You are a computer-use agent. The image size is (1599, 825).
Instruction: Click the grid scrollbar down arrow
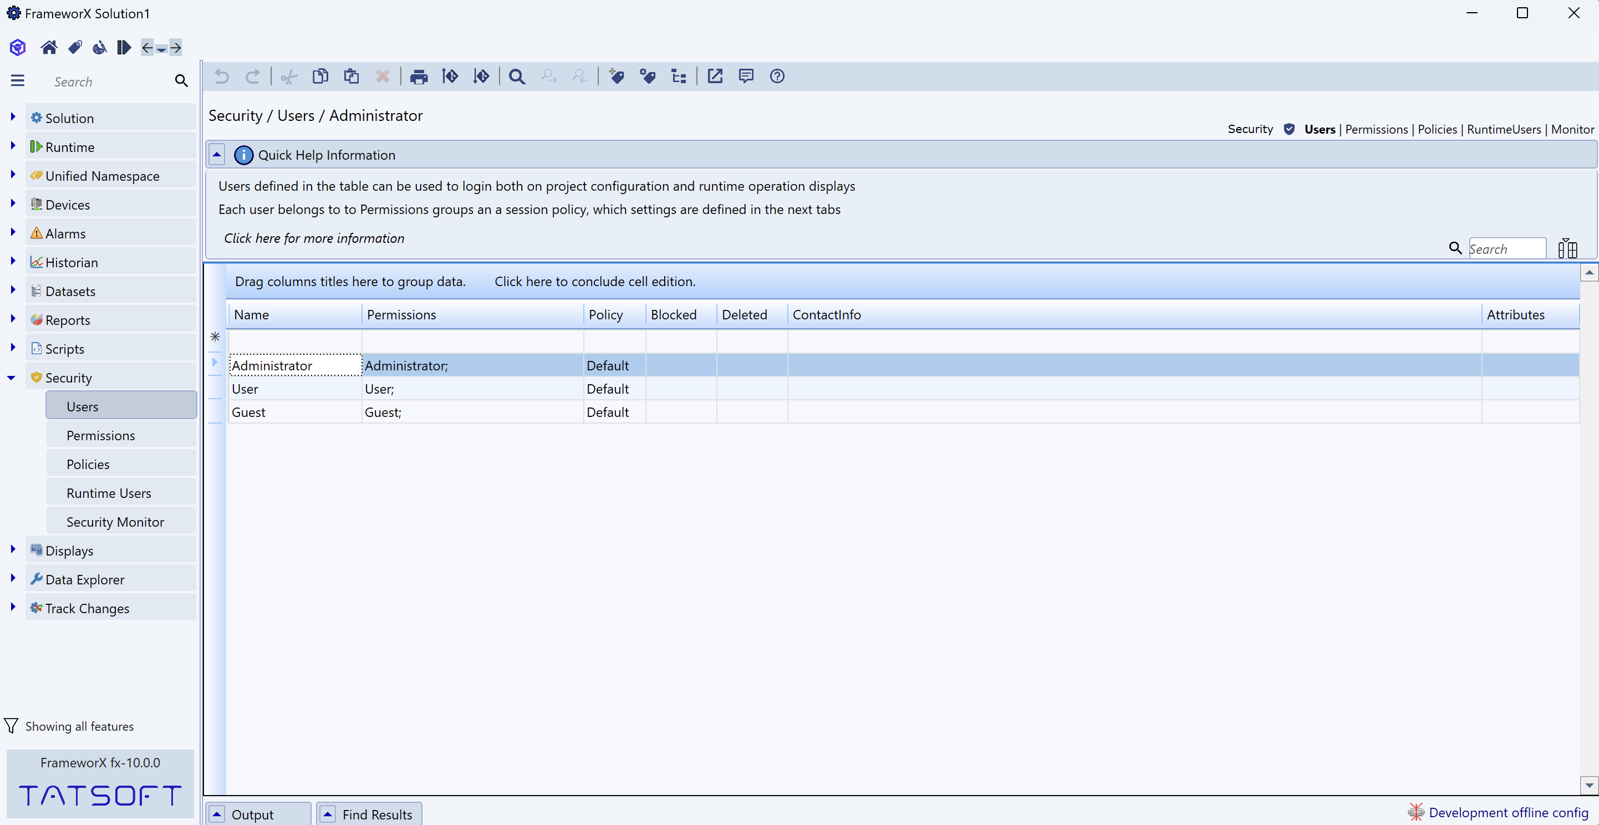pyautogui.click(x=1588, y=785)
